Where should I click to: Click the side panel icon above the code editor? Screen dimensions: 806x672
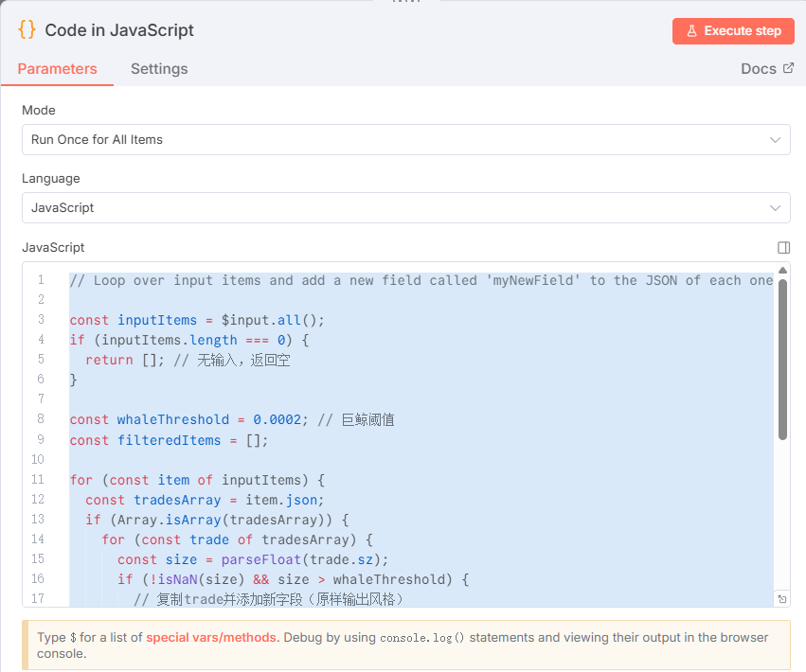click(783, 247)
